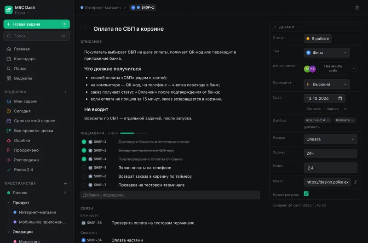Click the Поиск magnifier icon in sidebar menu
The image size is (368, 243).
point(9,68)
